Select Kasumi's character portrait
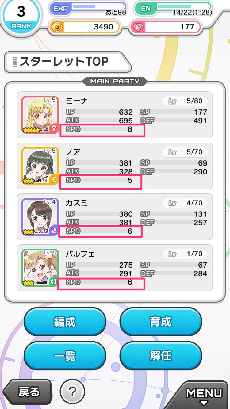Image resolution: width=230 pixels, height=409 pixels. 40,216
